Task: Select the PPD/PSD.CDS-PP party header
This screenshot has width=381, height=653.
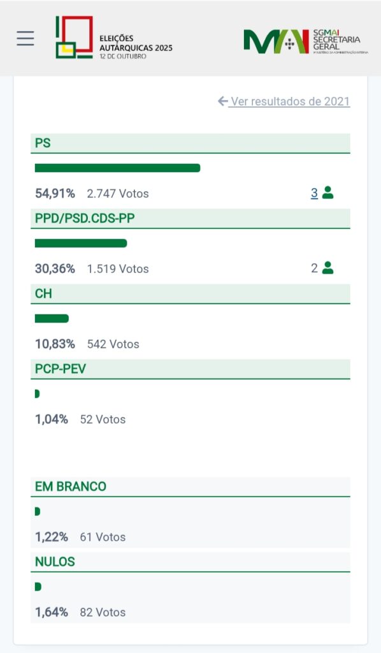Action: (190, 219)
